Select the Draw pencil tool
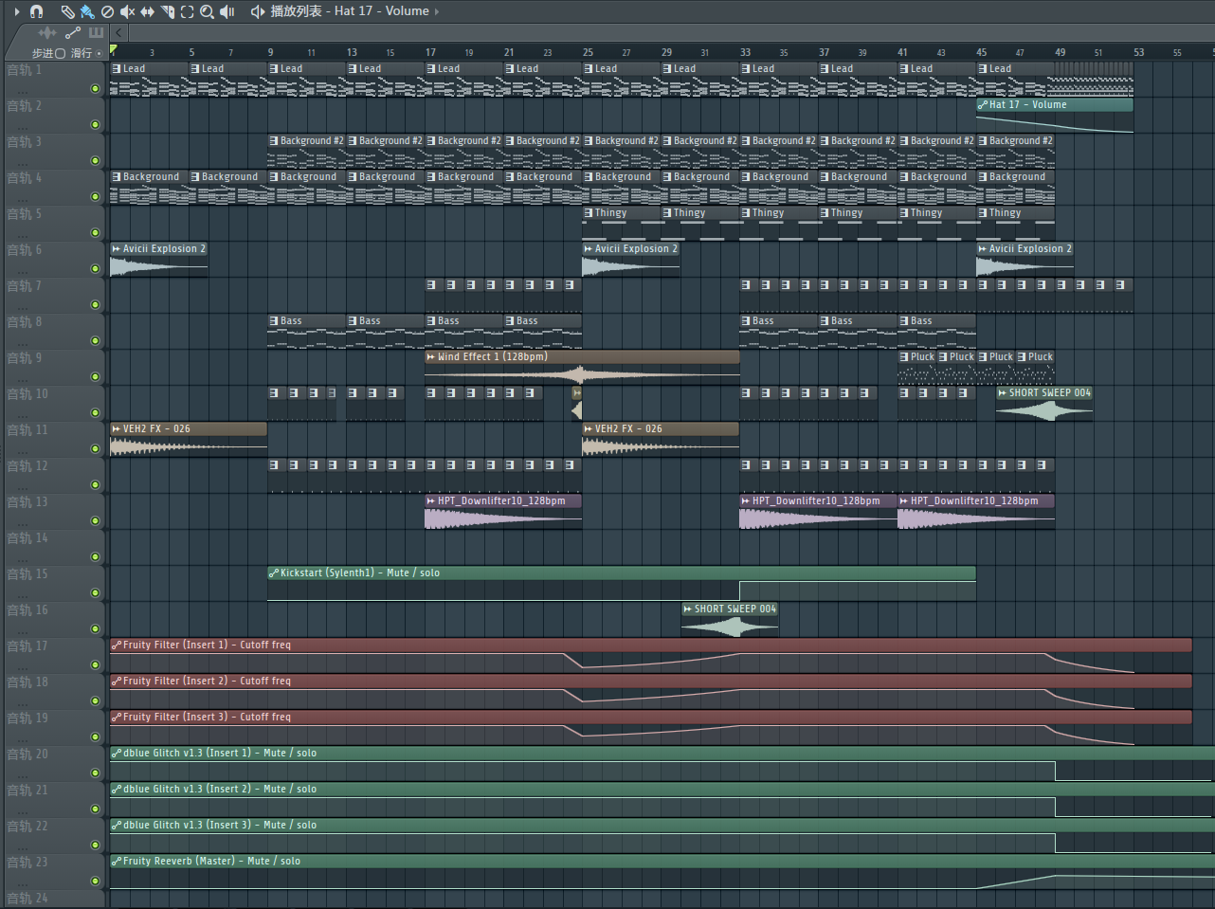 click(x=67, y=11)
